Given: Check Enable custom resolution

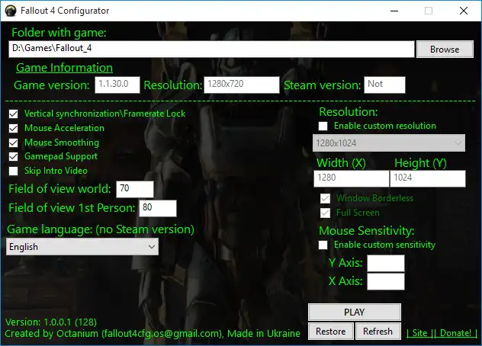Looking at the screenshot, I should pos(323,126).
